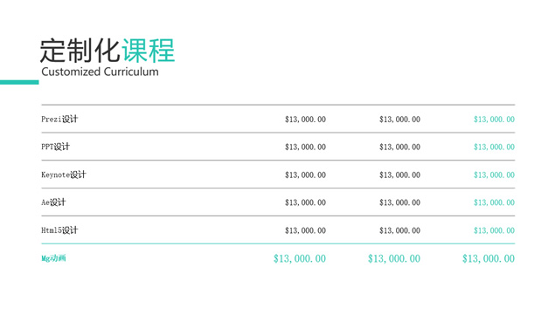
Task: Click the green price in Html5设计 row
Action: click(494, 230)
